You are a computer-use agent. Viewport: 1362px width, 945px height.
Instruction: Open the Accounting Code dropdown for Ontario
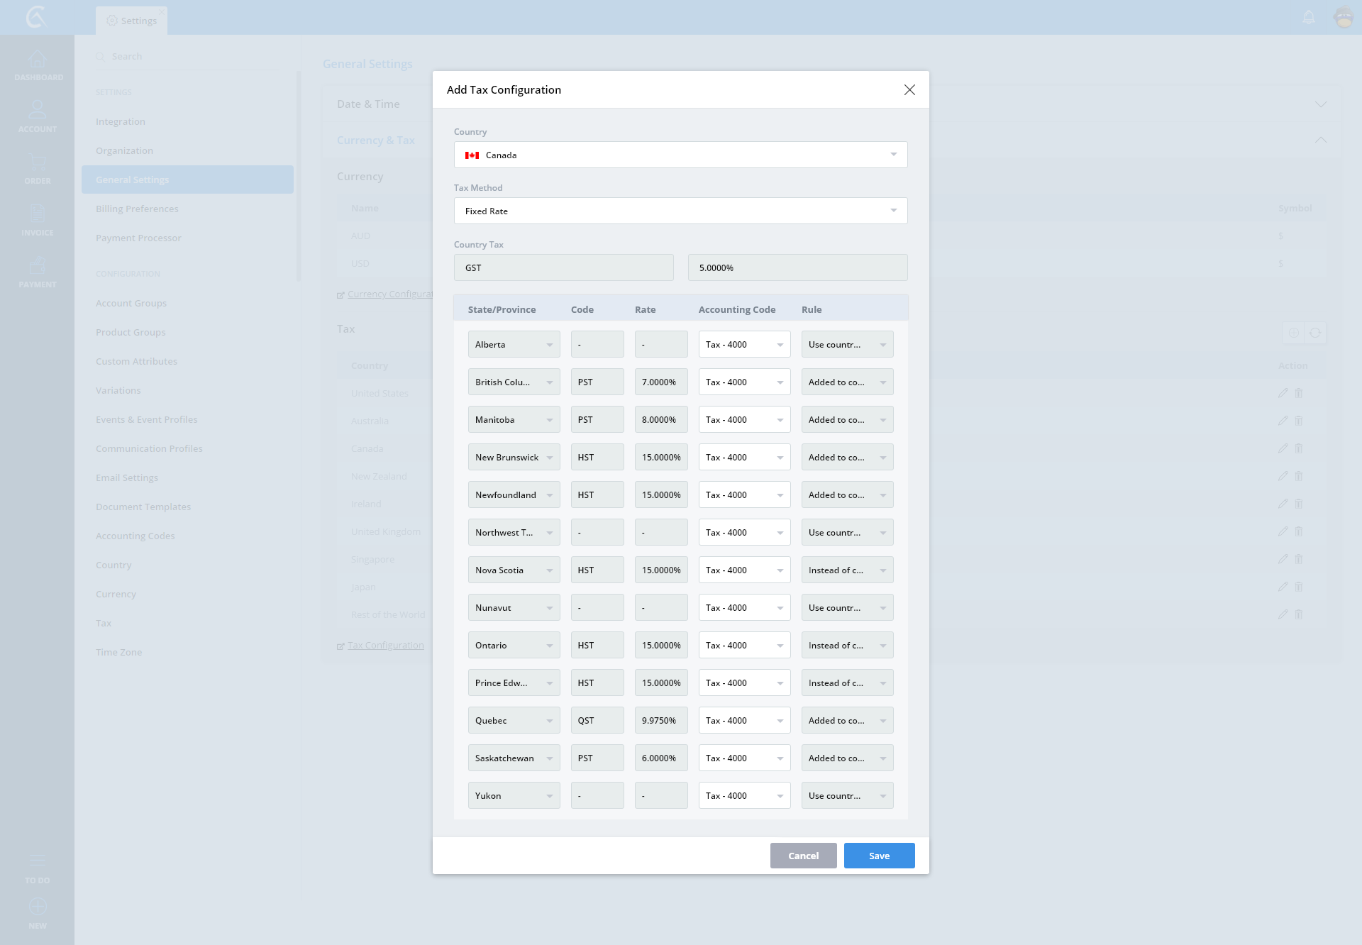tap(744, 645)
